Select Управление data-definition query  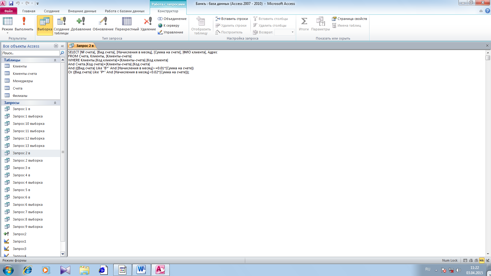tap(170, 32)
